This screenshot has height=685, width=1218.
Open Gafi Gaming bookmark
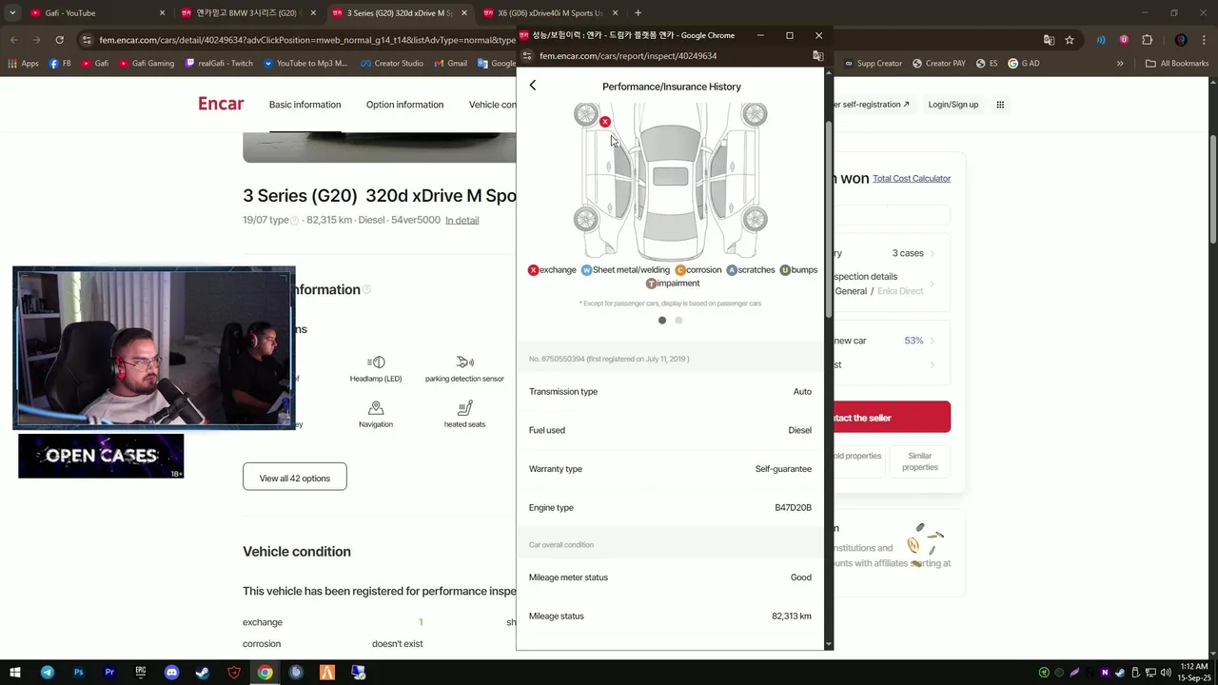147,64
